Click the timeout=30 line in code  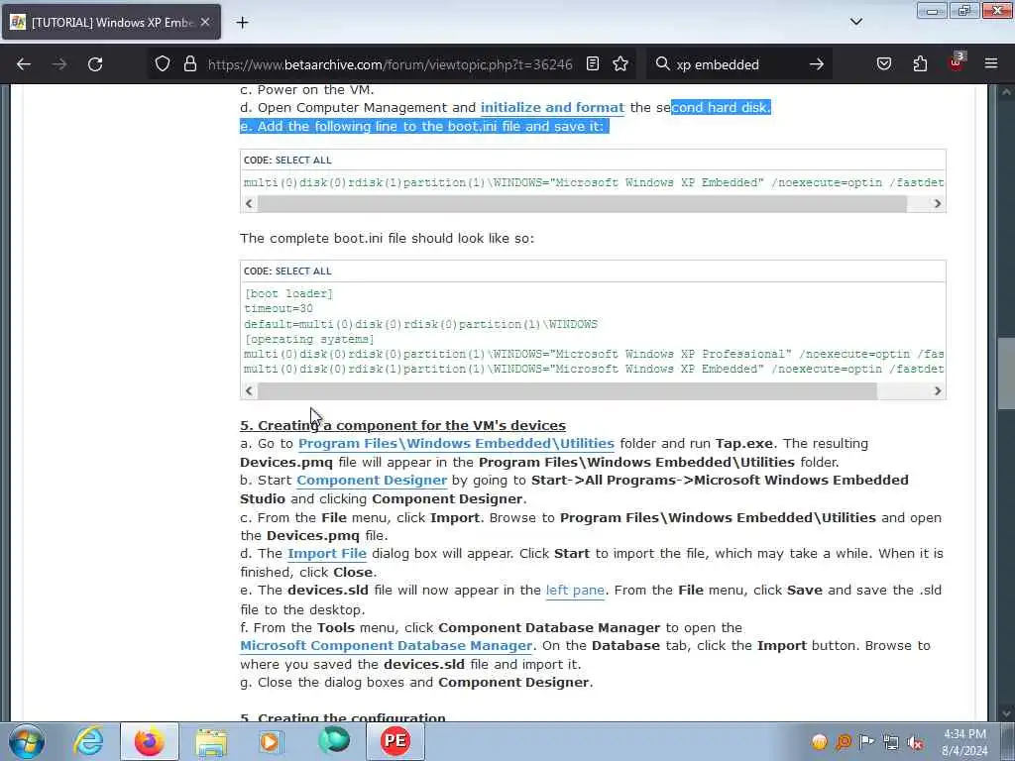click(x=279, y=309)
